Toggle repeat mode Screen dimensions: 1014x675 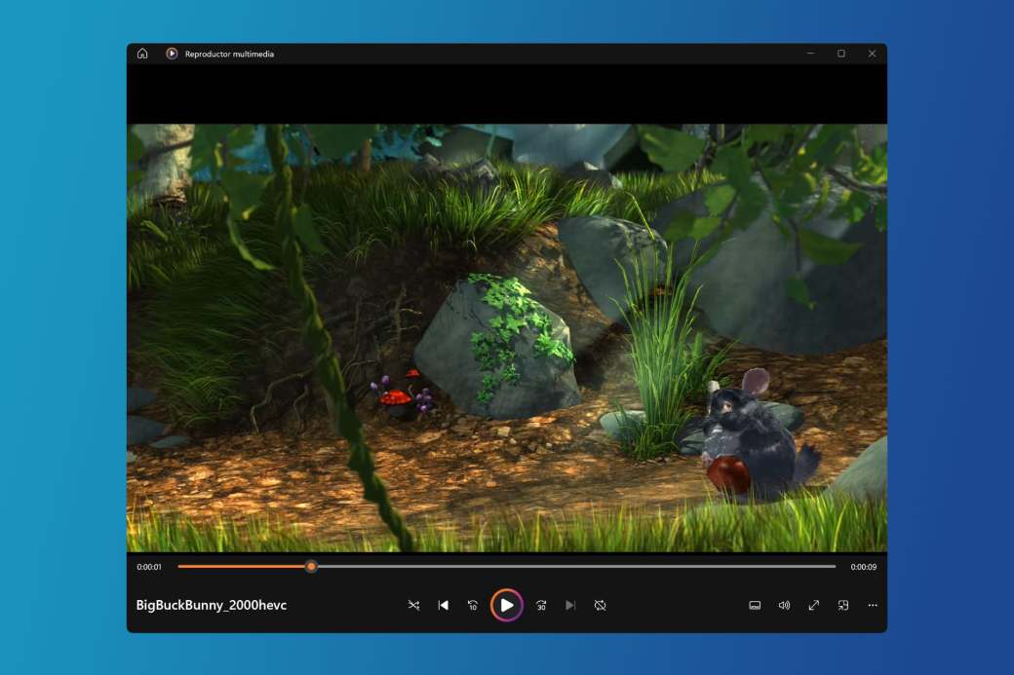click(601, 605)
